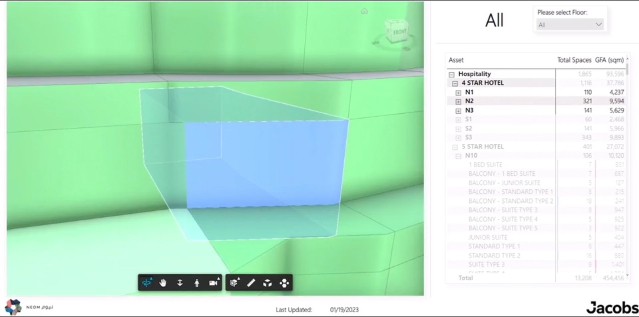The width and height of the screenshot is (639, 317).
Task: Click the table scroll-down arrow
Action: pyautogui.click(x=627, y=275)
